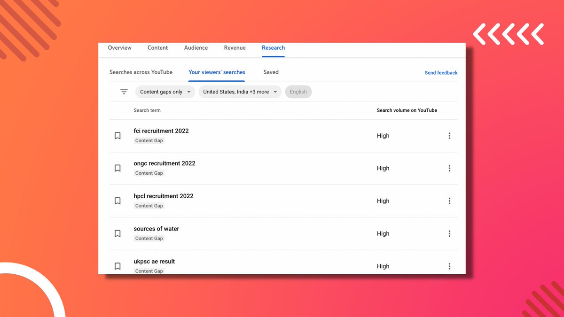The width and height of the screenshot is (564, 317).
Task: Switch to the Revenue tab
Action: click(x=235, y=48)
